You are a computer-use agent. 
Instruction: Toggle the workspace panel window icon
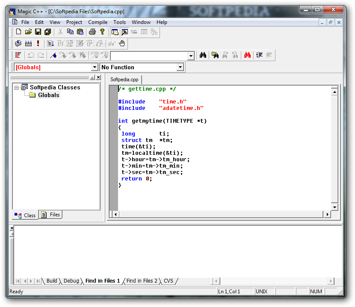tap(115, 32)
